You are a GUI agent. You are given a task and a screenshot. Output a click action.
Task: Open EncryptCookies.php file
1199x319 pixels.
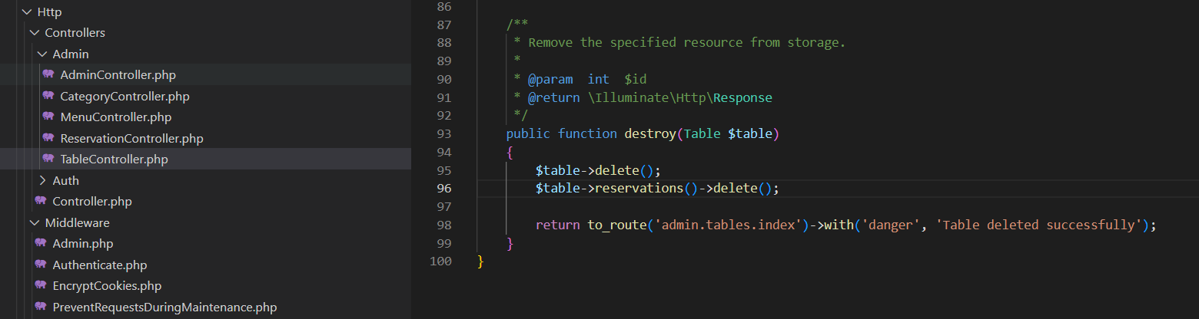[x=107, y=286]
